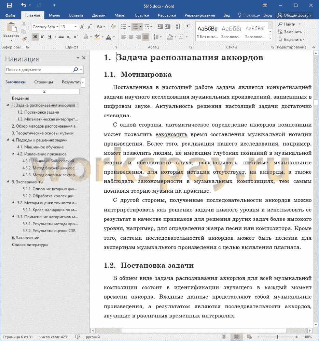Click the Save icon in the title bar
Viewport: 319px width, 341px height.
tap(9, 5)
